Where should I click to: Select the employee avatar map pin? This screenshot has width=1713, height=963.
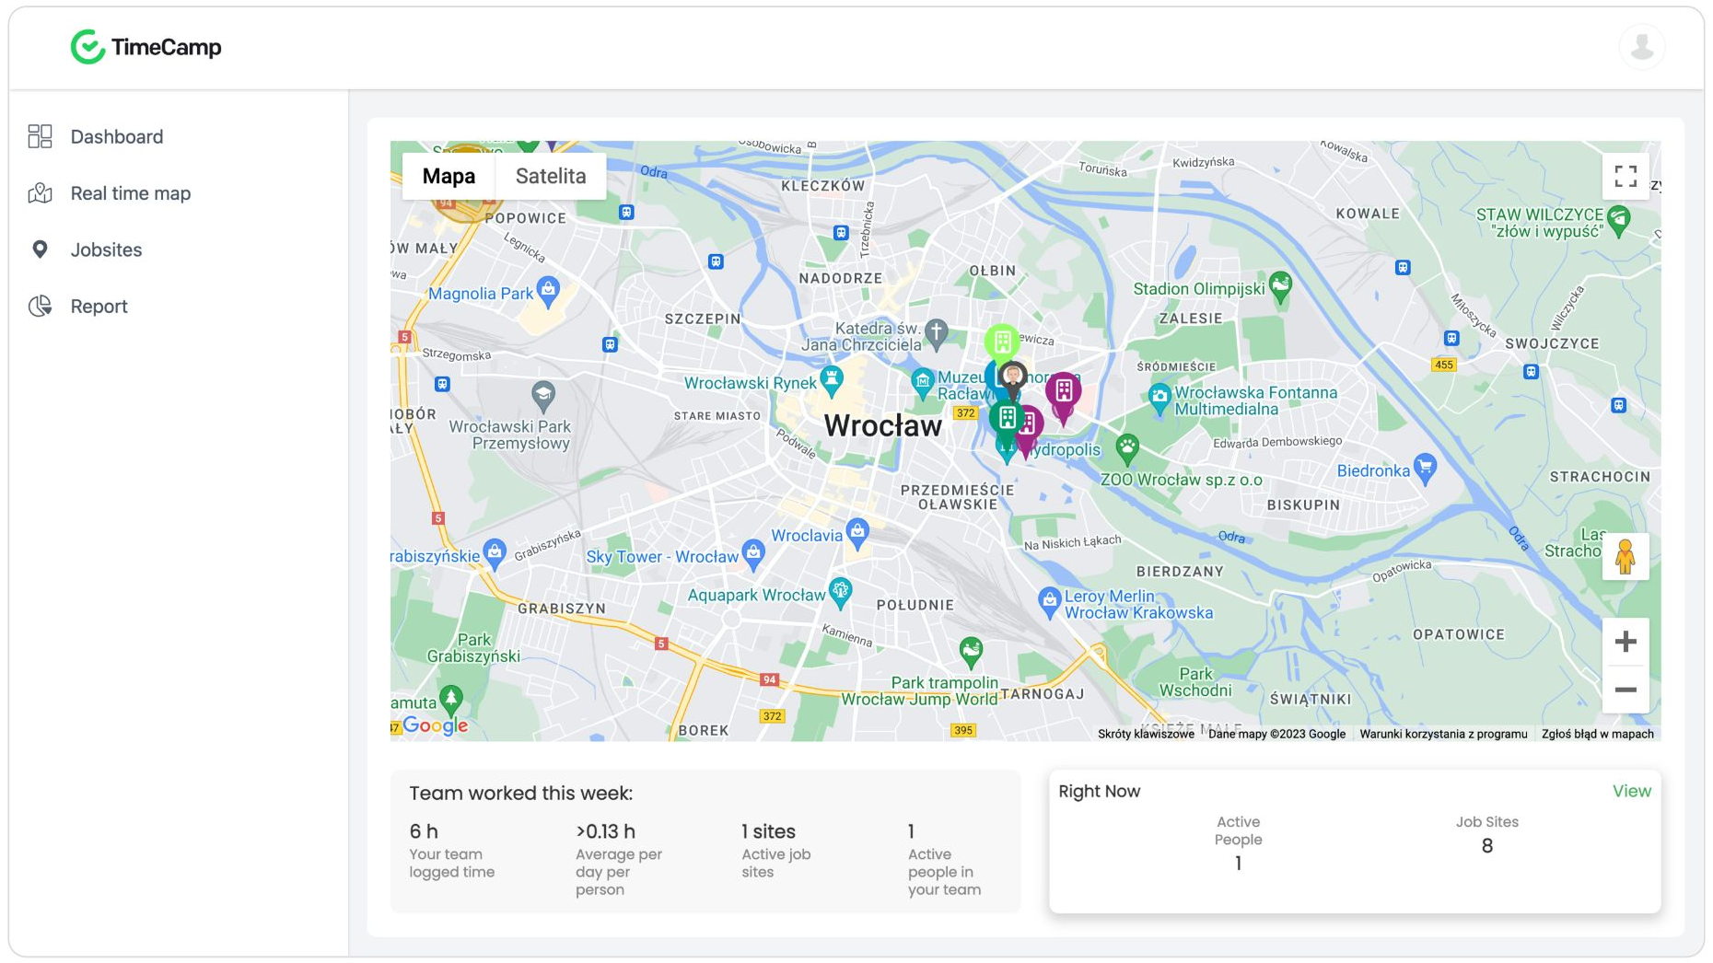1013,377
